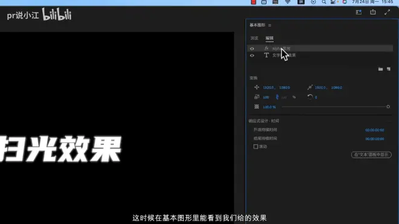This screenshot has height=224, width=399.
Task: Click the 变换 section label
Action: (x=253, y=78)
